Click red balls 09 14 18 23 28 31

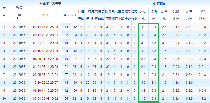point(46,35)
